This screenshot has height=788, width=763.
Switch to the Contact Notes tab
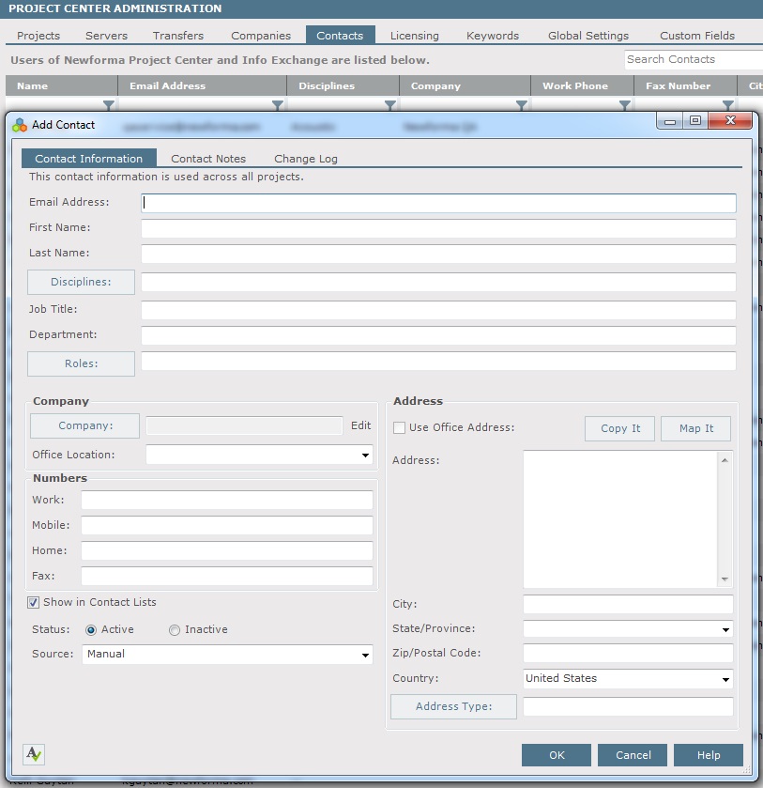(x=208, y=159)
